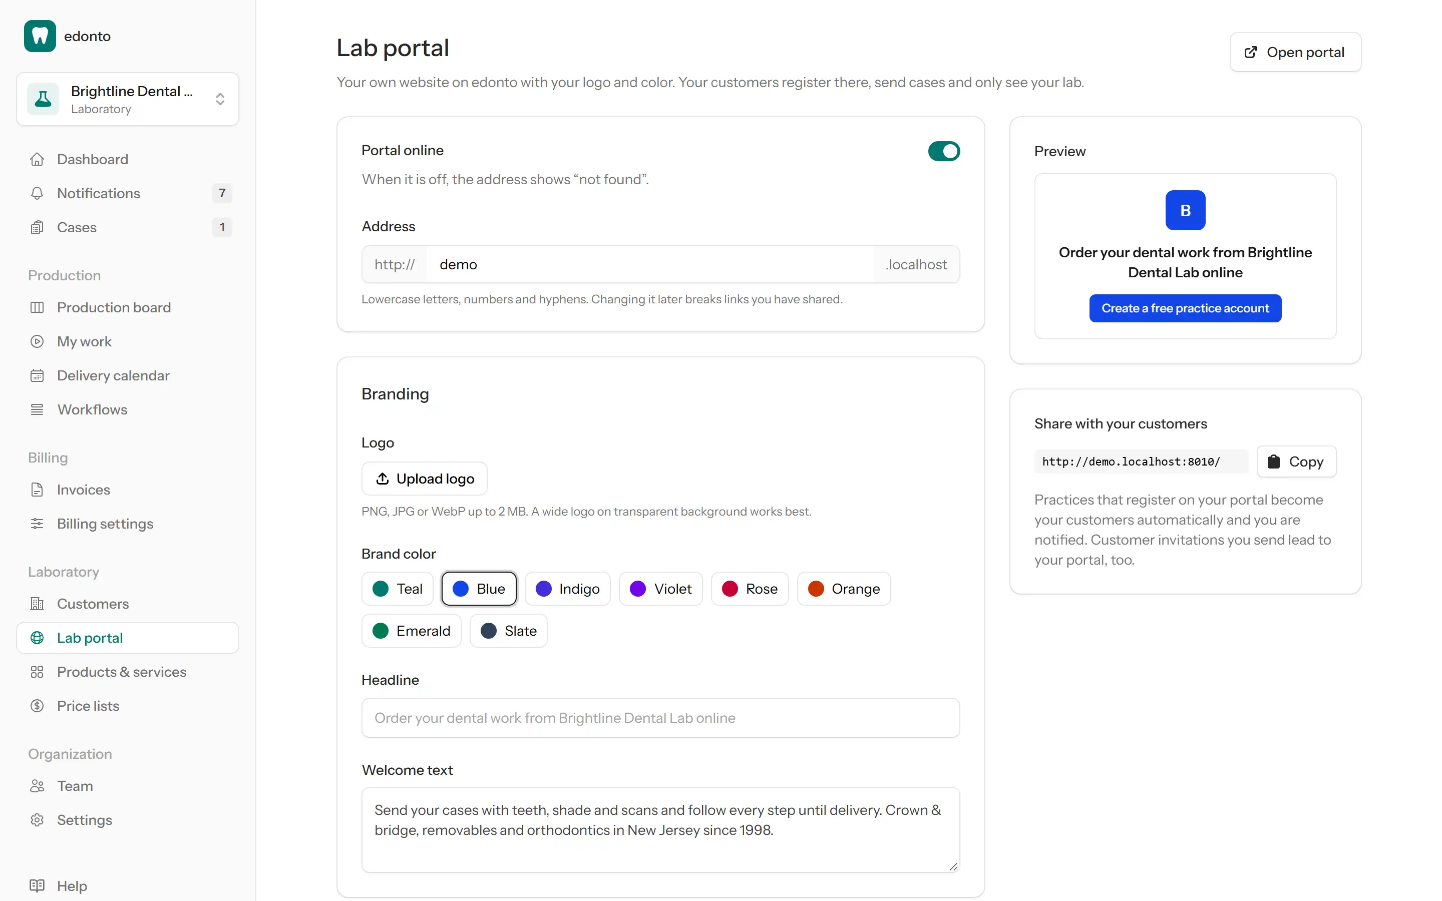1442x901 pixels.
Task: Click the Headline input field
Action: [x=660, y=718]
